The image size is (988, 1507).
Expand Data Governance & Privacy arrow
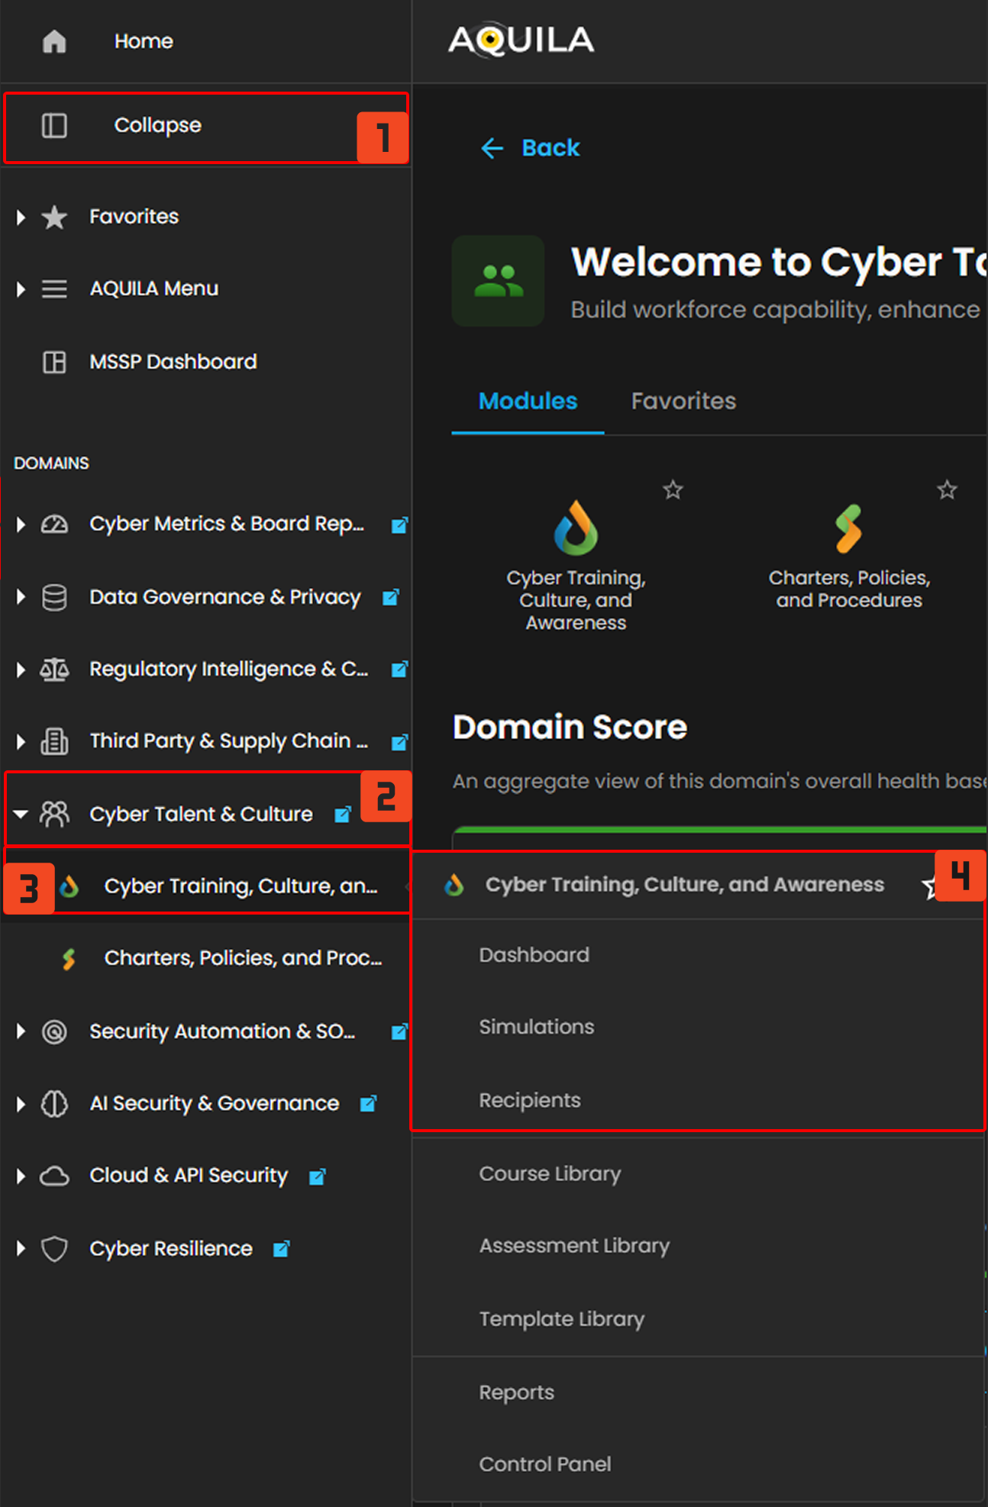21,597
